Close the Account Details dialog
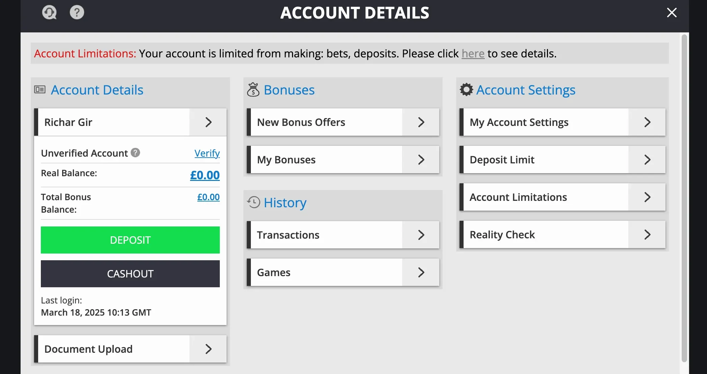This screenshot has height=374, width=707. pyautogui.click(x=672, y=12)
